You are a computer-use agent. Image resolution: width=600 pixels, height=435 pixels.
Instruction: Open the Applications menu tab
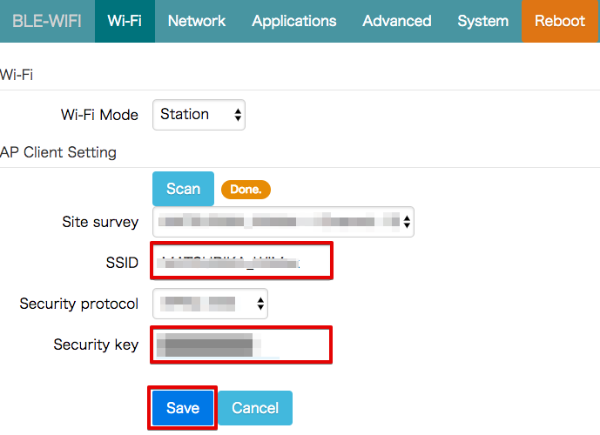[293, 21]
